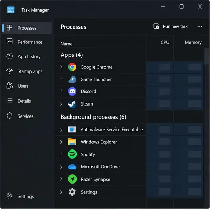Viewport: 210px width, 211px height.
Task: Select the Discord row name
Action: tap(88, 91)
